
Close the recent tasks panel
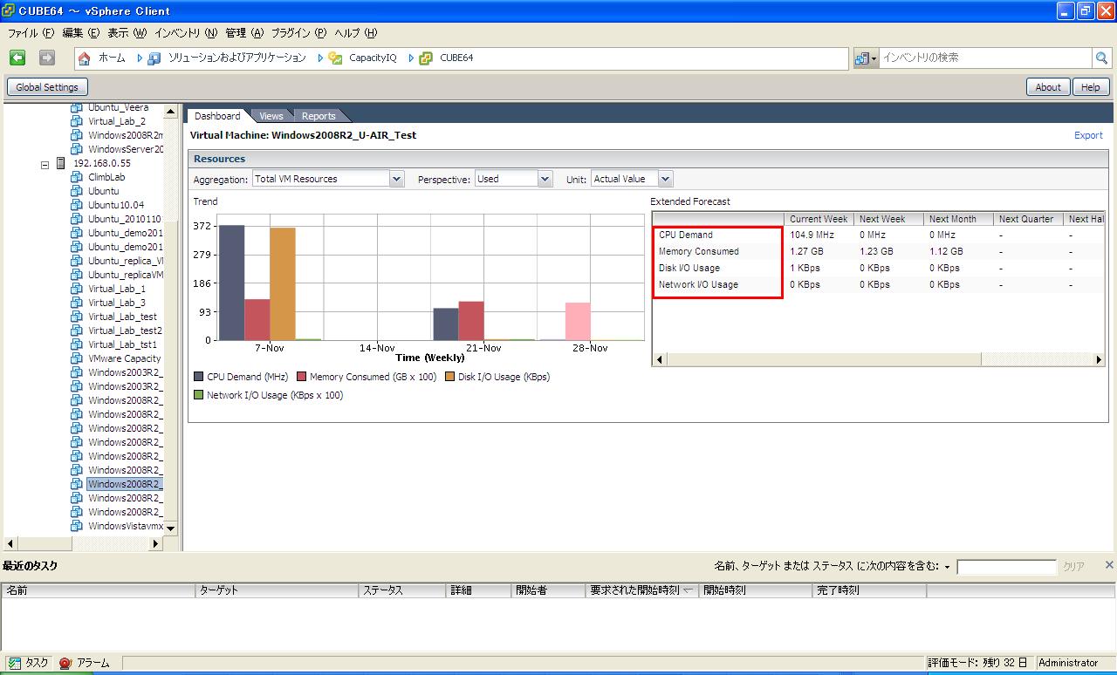[x=1109, y=565]
